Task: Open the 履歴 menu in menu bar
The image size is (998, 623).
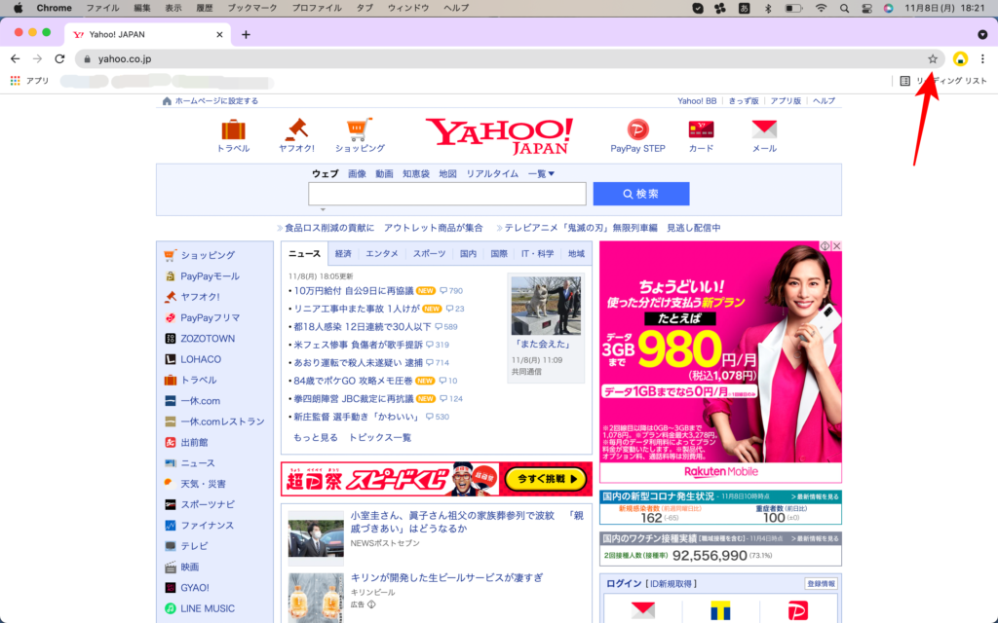Action: tap(205, 8)
